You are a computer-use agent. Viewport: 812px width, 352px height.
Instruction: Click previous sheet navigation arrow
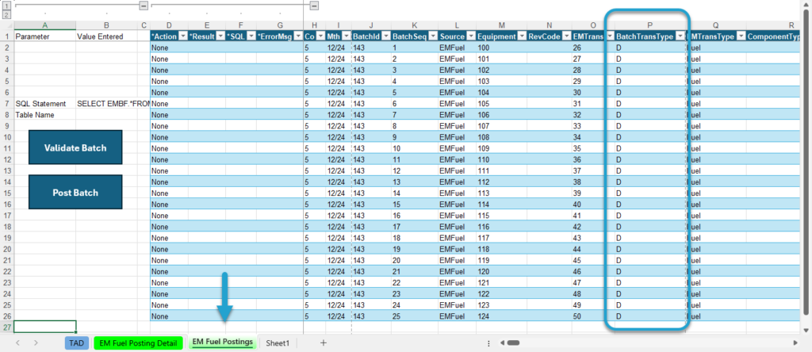18,342
